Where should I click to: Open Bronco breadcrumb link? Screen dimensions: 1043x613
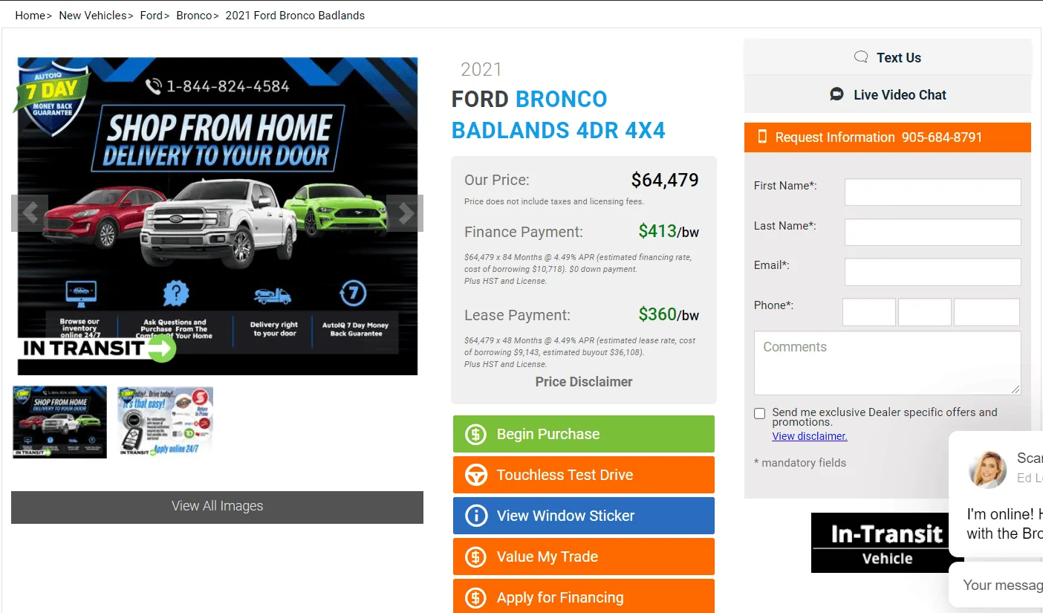point(194,15)
